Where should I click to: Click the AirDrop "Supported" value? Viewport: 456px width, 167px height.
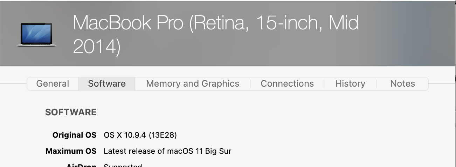click(123, 165)
